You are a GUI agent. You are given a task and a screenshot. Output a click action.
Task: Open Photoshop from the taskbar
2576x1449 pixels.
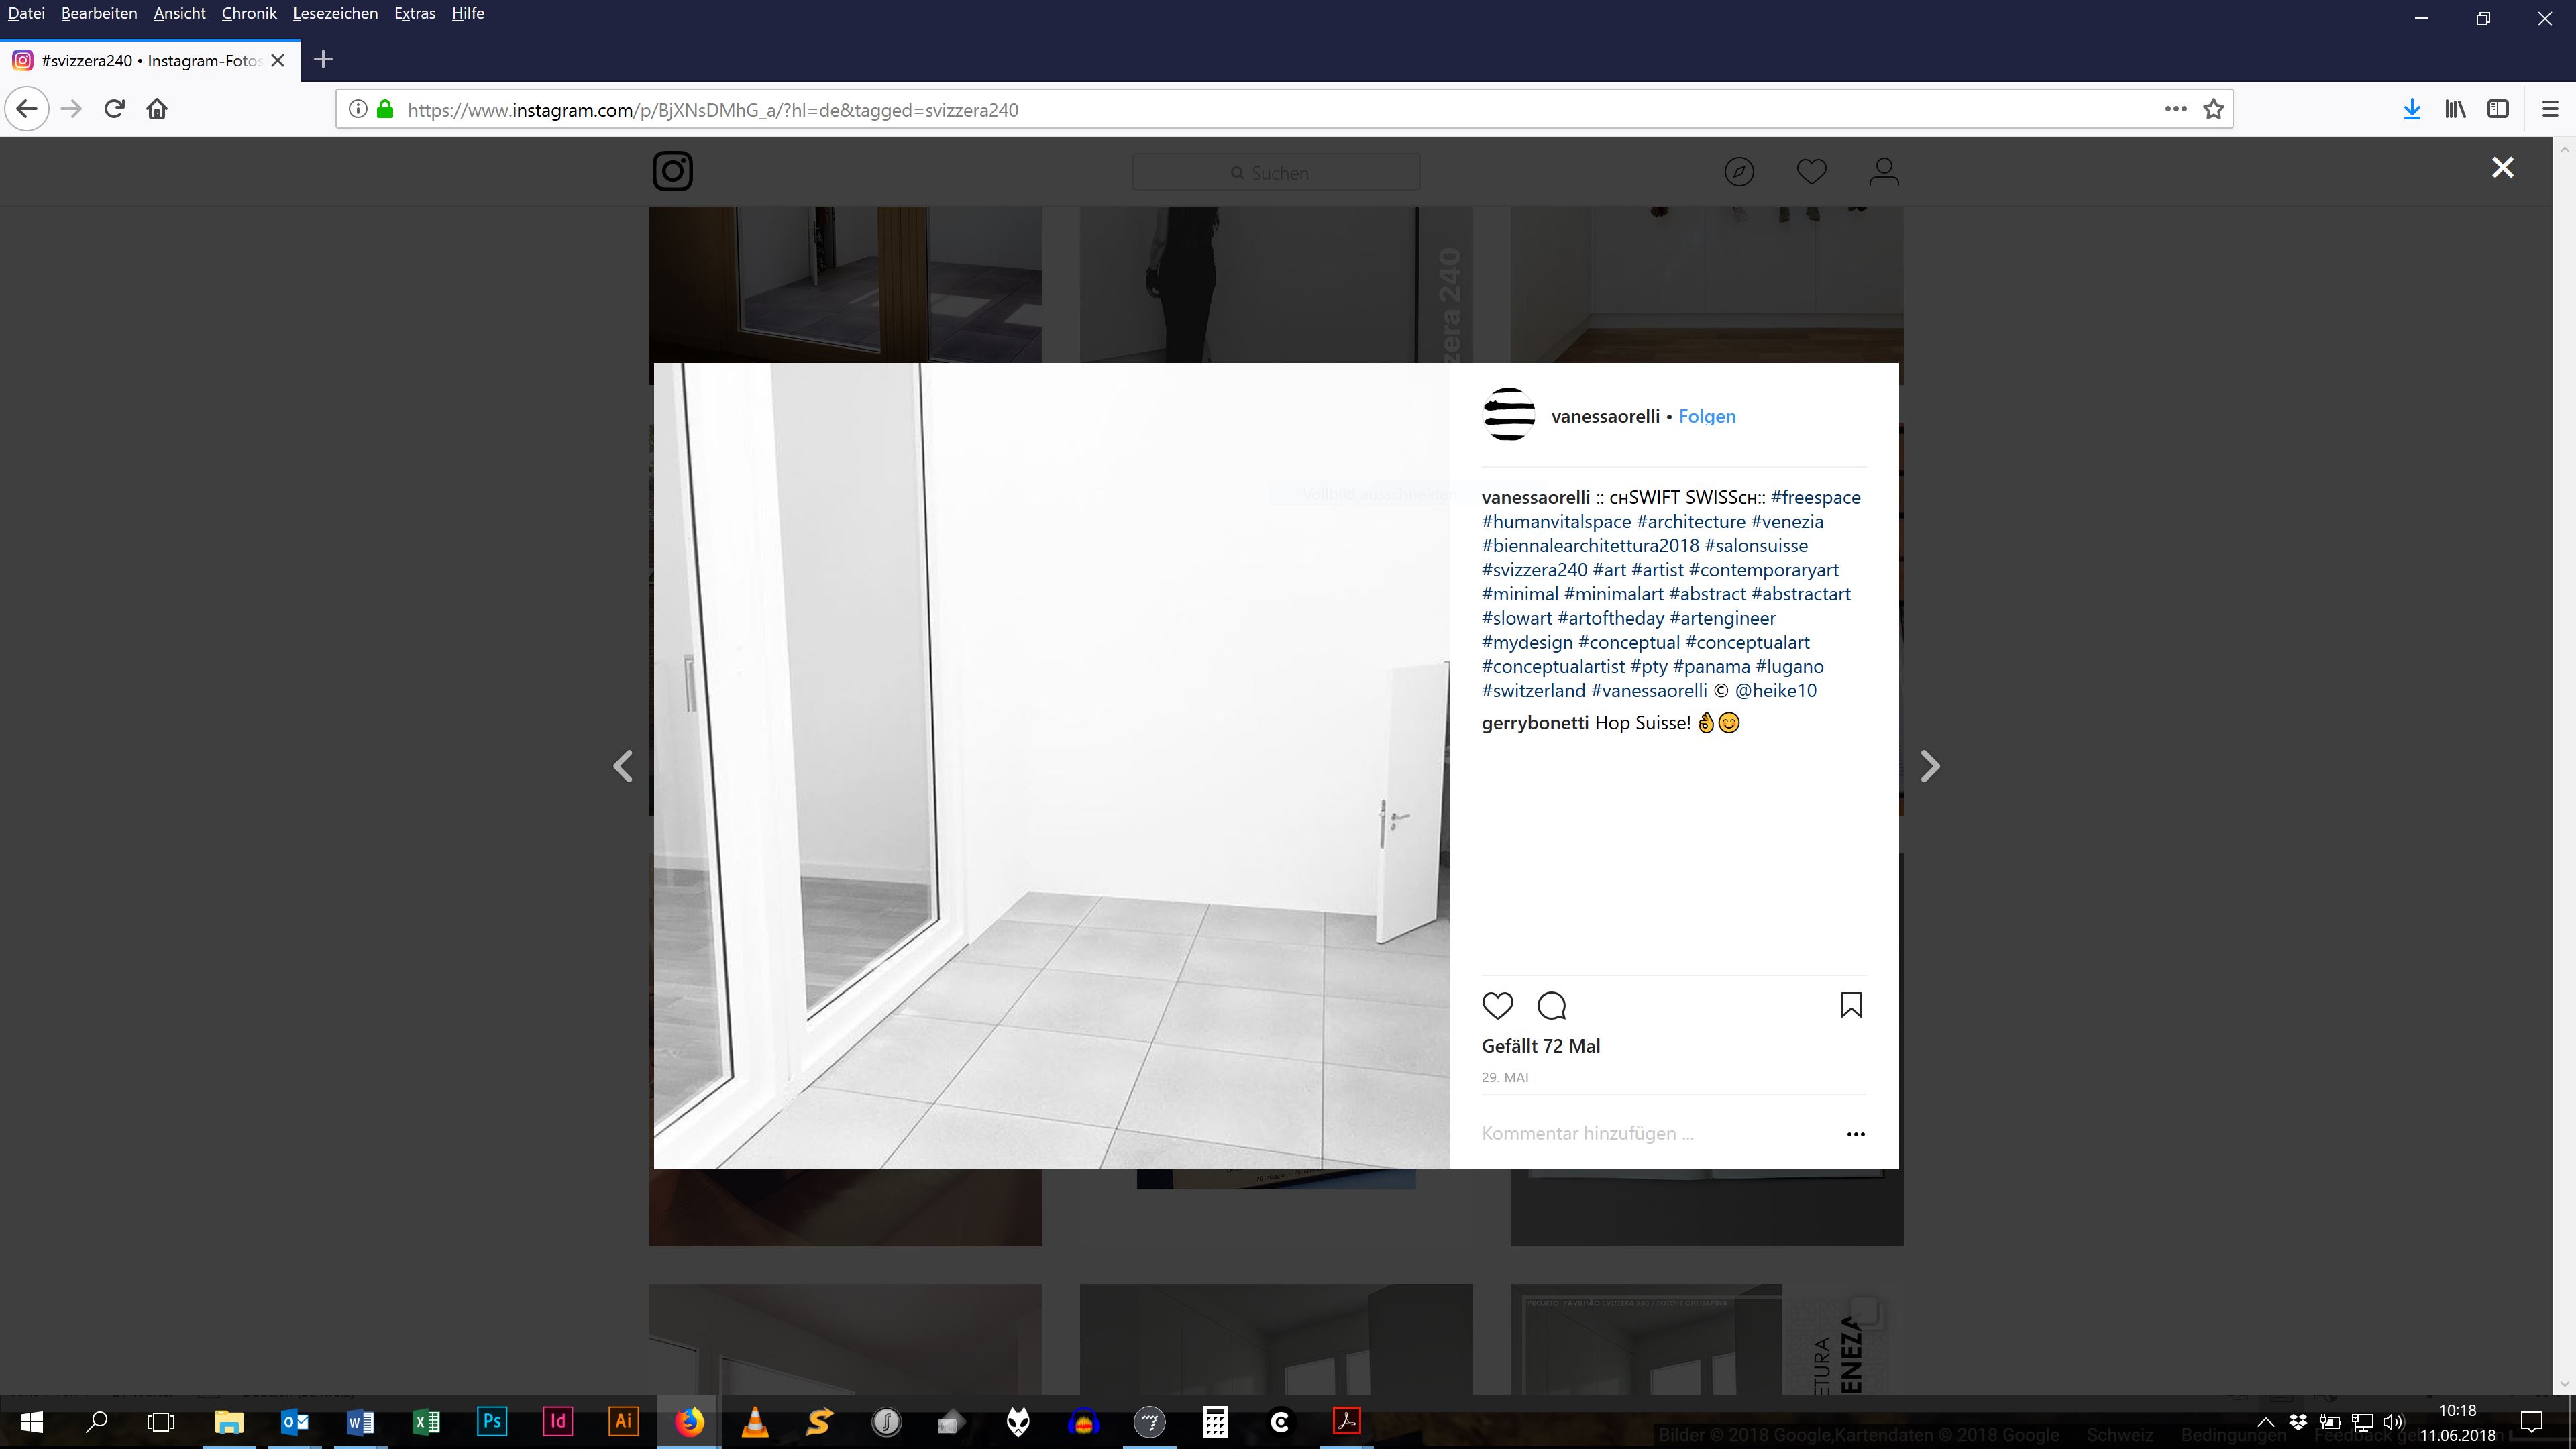(x=492, y=1421)
